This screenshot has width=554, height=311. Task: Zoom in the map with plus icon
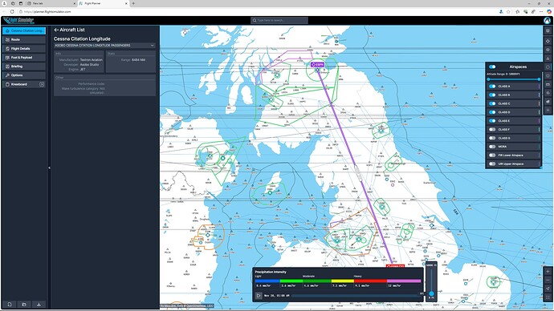pos(548,272)
